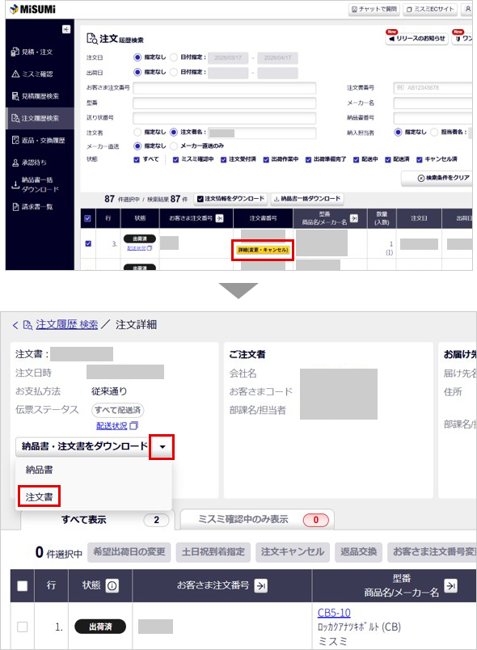The image size is (477, 650).
Task: Select 指定なし radio for 注文日
Action: click(137, 57)
